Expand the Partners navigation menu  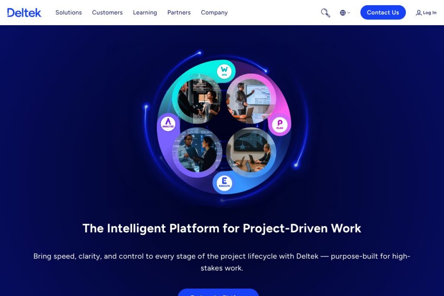[179, 13]
